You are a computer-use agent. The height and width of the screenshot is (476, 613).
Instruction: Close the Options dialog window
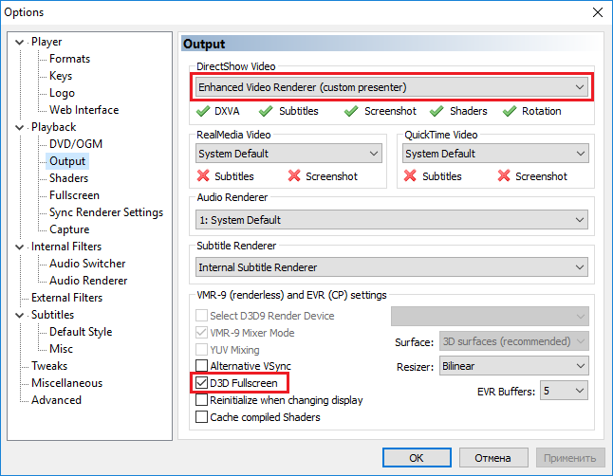(596, 12)
